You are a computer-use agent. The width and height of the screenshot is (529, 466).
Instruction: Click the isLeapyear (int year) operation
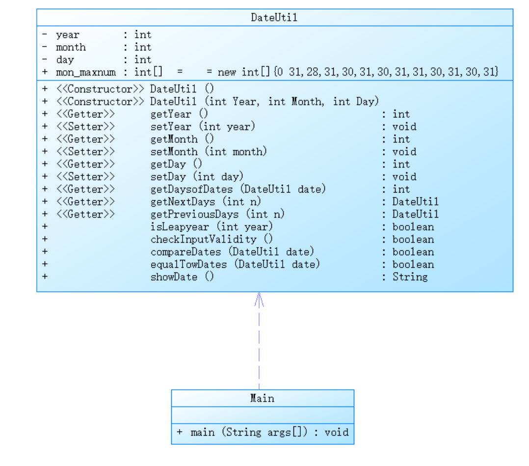[x=238, y=226]
